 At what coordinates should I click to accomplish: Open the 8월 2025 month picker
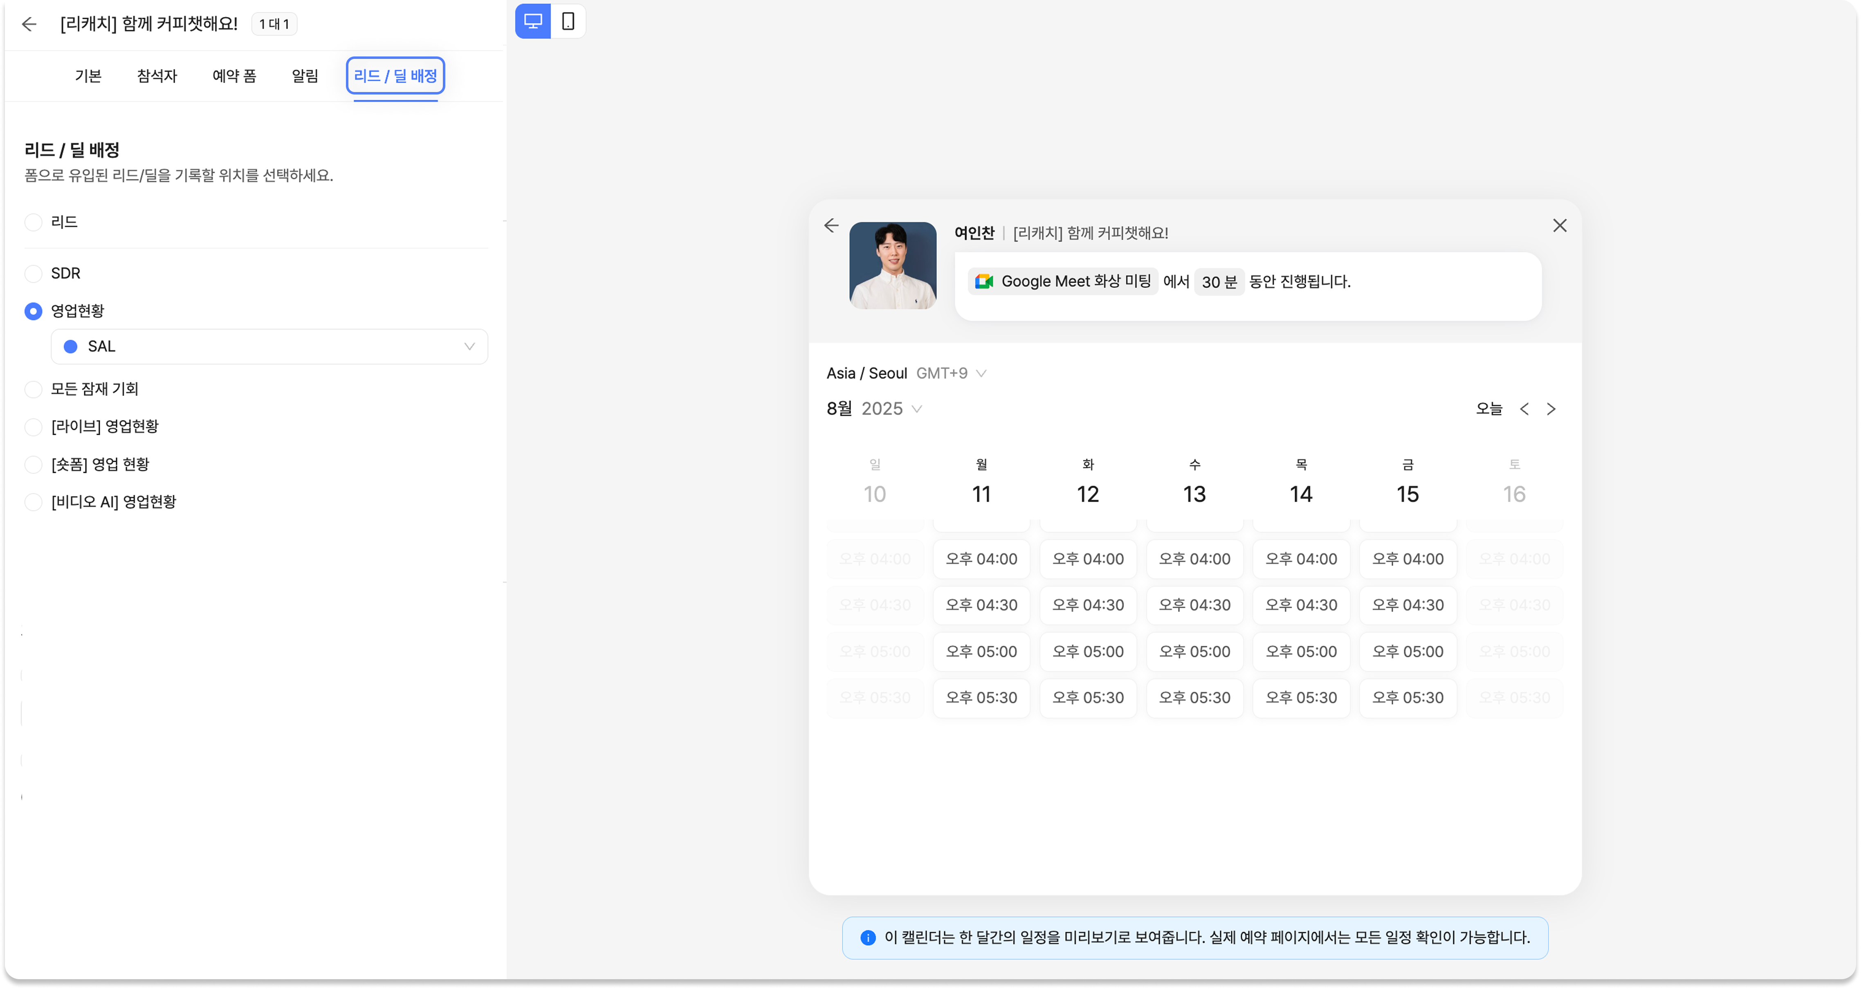coord(874,409)
